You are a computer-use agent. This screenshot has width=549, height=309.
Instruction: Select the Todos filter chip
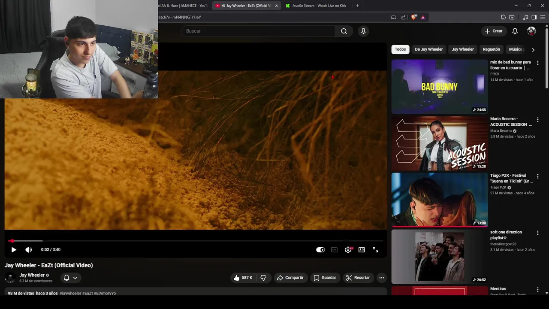point(400,49)
